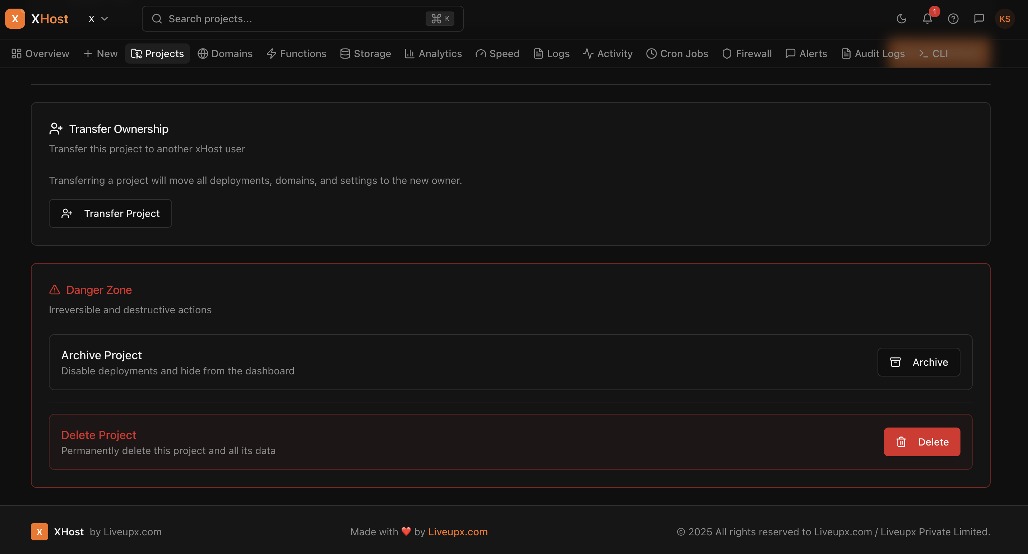Open the Storage database icon

[345, 53]
